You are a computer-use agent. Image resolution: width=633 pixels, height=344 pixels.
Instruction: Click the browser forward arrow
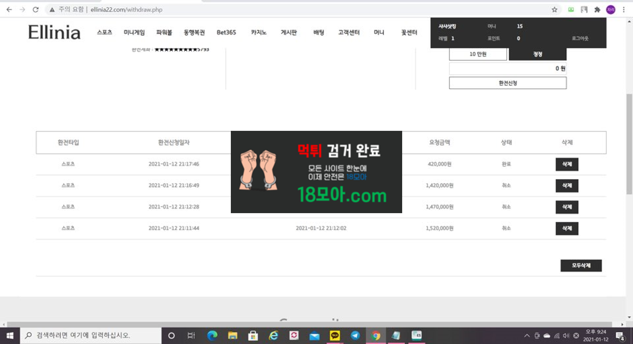click(x=22, y=9)
